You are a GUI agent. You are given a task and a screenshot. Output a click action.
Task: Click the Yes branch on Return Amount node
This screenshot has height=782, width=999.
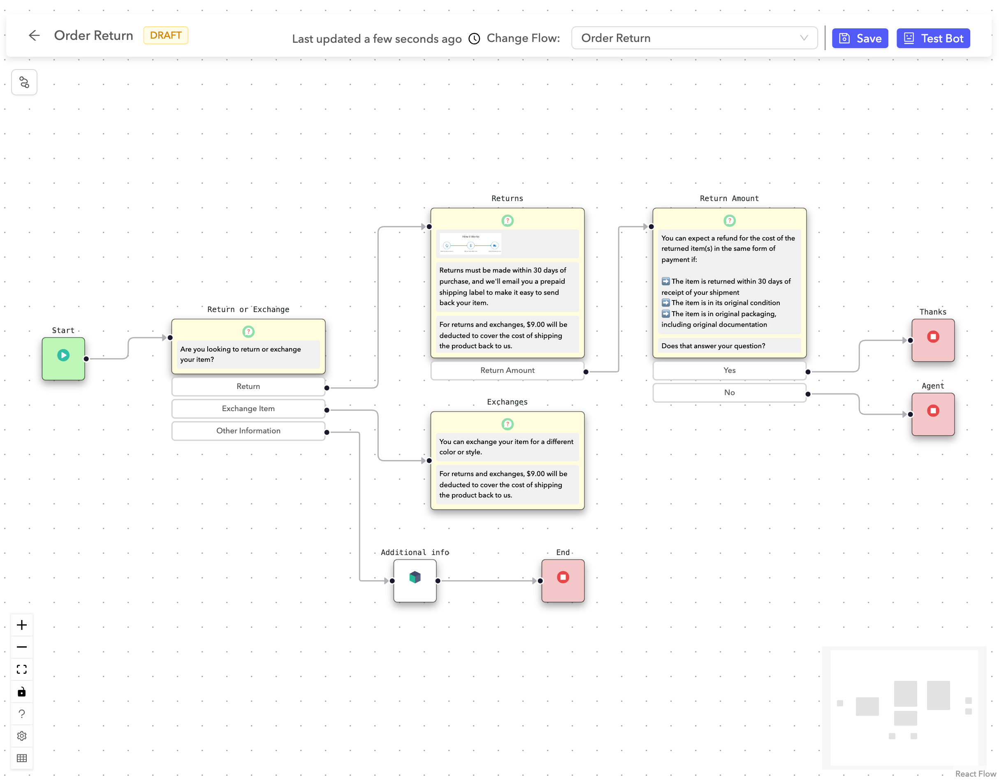[x=729, y=370]
